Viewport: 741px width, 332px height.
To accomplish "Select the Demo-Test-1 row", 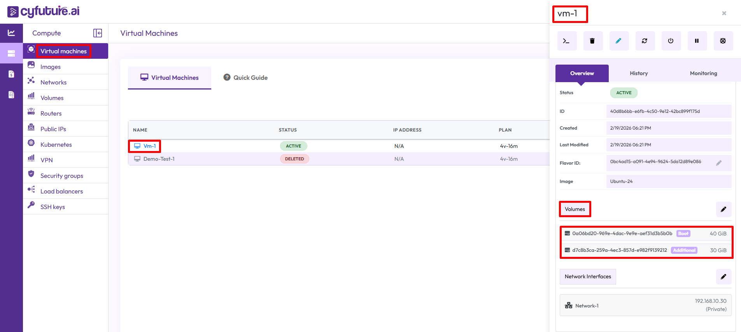I will [x=159, y=159].
